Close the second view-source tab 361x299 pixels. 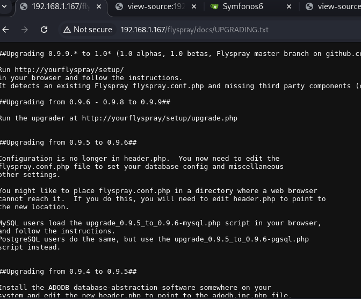(193, 7)
